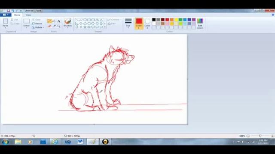This screenshot has width=275, height=154.
Task: Choose the Right arrow shape
Action: tap(93, 24)
